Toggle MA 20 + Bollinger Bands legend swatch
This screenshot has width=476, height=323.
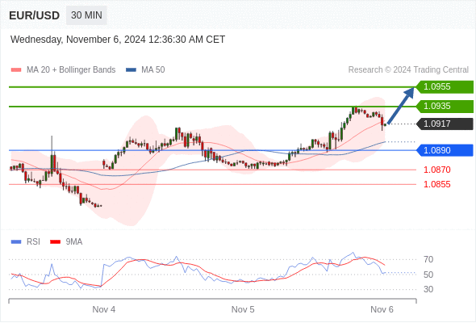pos(16,70)
